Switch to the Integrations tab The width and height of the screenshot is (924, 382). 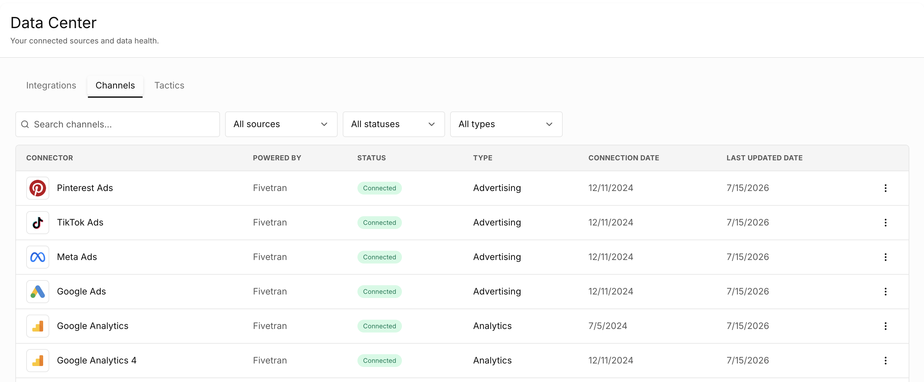click(51, 85)
